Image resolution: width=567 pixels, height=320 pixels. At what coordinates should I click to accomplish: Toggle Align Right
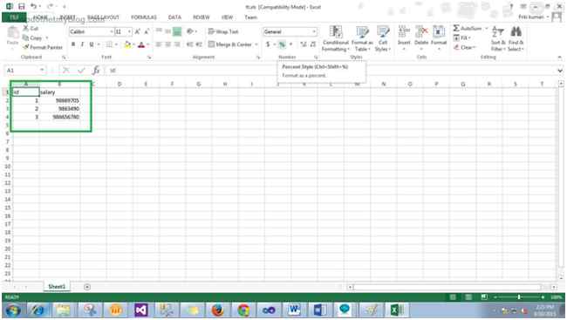(177, 44)
